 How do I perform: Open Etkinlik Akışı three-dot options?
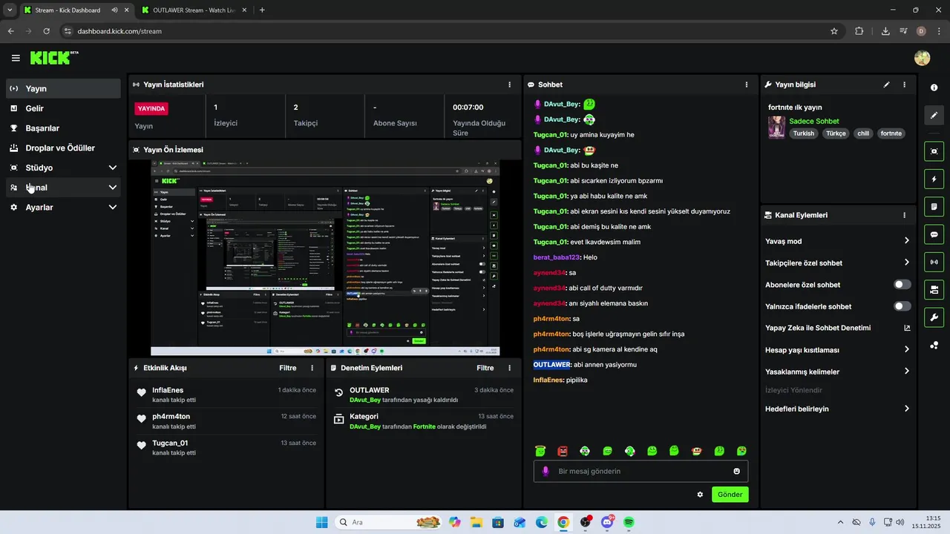click(312, 368)
